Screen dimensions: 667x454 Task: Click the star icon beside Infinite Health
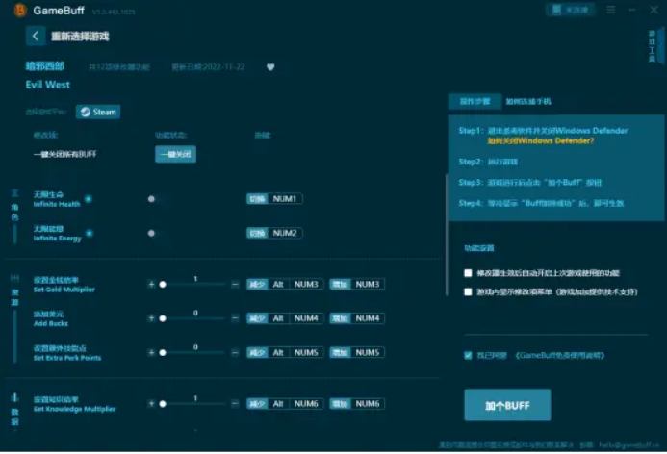tap(89, 199)
